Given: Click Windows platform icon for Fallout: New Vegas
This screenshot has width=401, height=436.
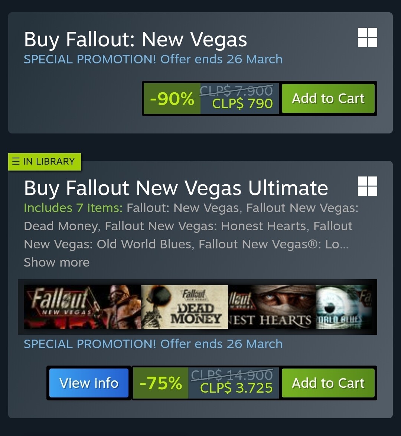Looking at the screenshot, I should (x=367, y=37).
